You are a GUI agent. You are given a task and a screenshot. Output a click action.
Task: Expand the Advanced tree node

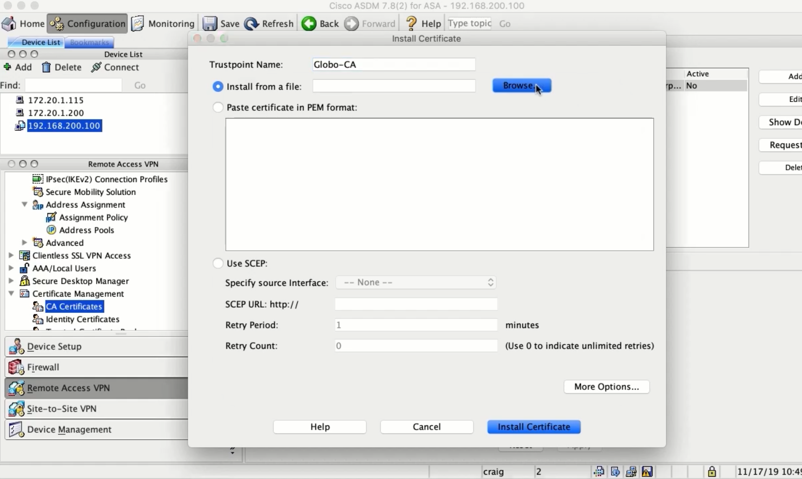24,243
